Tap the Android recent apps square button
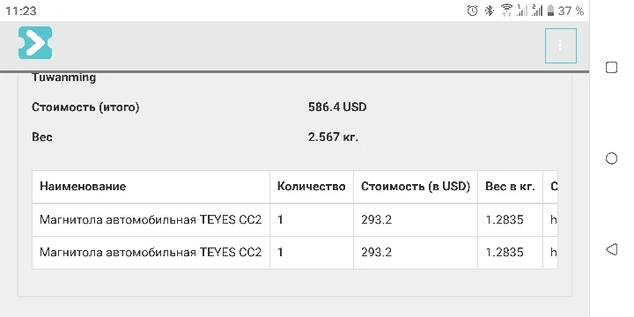Screen dimensions: 634x317 tap(611, 67)
